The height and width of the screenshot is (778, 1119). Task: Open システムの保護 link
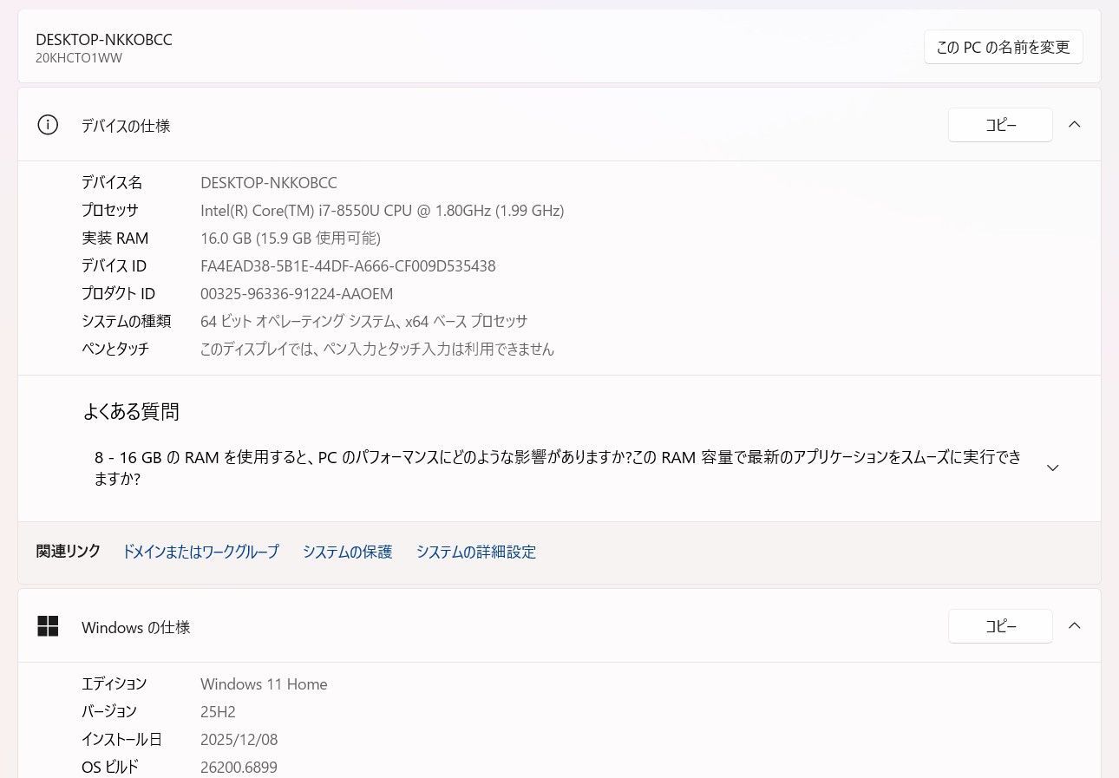point(347,552)
